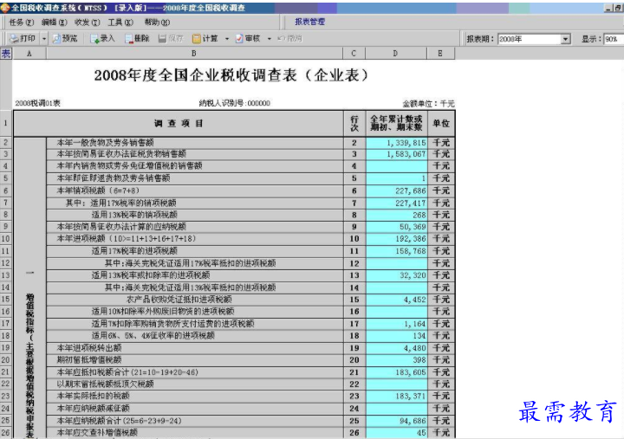The width and height of the screenshot is (624, 439).
Task: Open the 收发 menu
Action: point(88,23)
